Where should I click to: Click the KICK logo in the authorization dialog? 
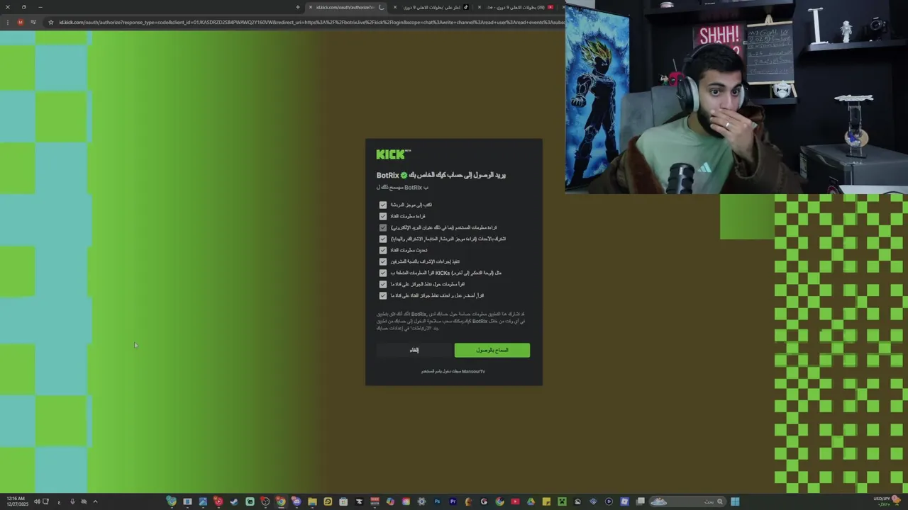pos(393,154)
